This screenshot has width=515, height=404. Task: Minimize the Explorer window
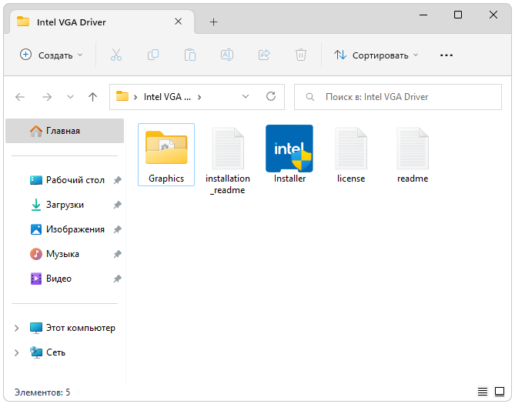423,15
